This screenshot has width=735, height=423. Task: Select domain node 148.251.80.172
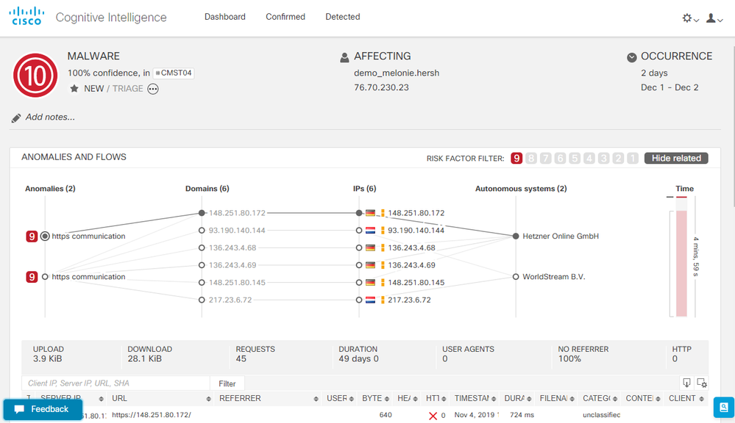click(202, 213)
